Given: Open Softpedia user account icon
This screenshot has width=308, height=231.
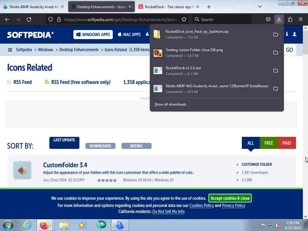Looking at the screenshot, I should [294, 34].
